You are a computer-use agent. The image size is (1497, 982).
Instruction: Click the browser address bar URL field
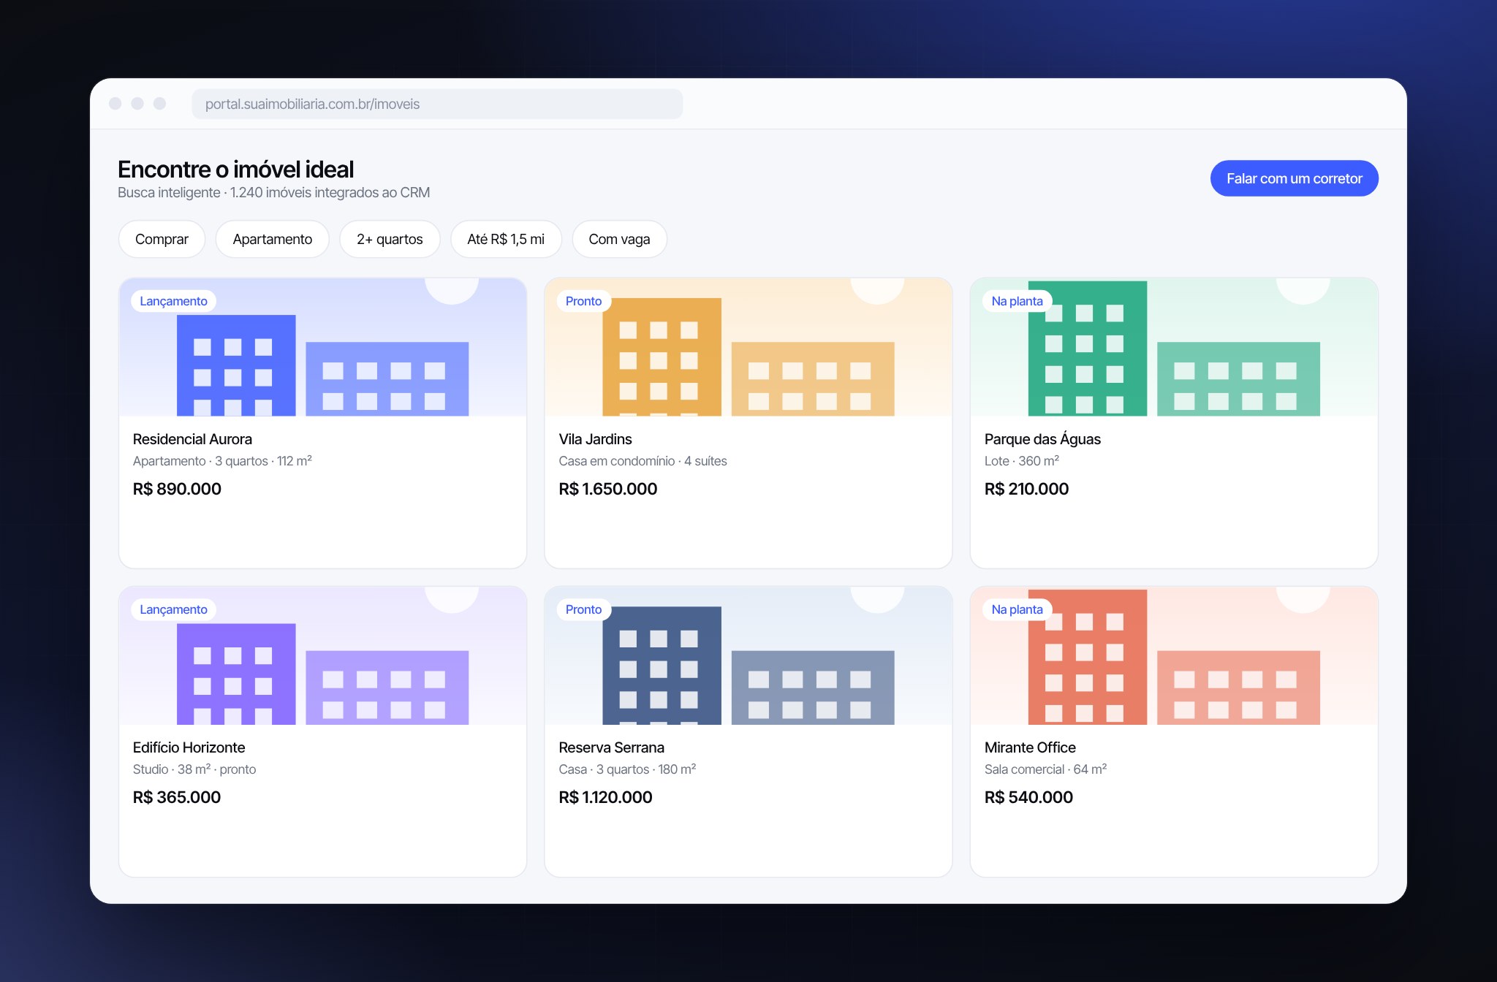(437, 104)
